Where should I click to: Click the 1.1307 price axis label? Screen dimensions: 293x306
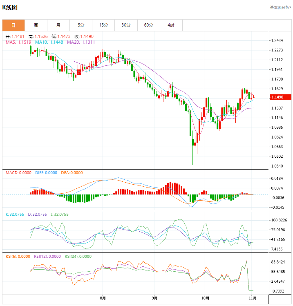pyautogui.click(x=277, y=108)
